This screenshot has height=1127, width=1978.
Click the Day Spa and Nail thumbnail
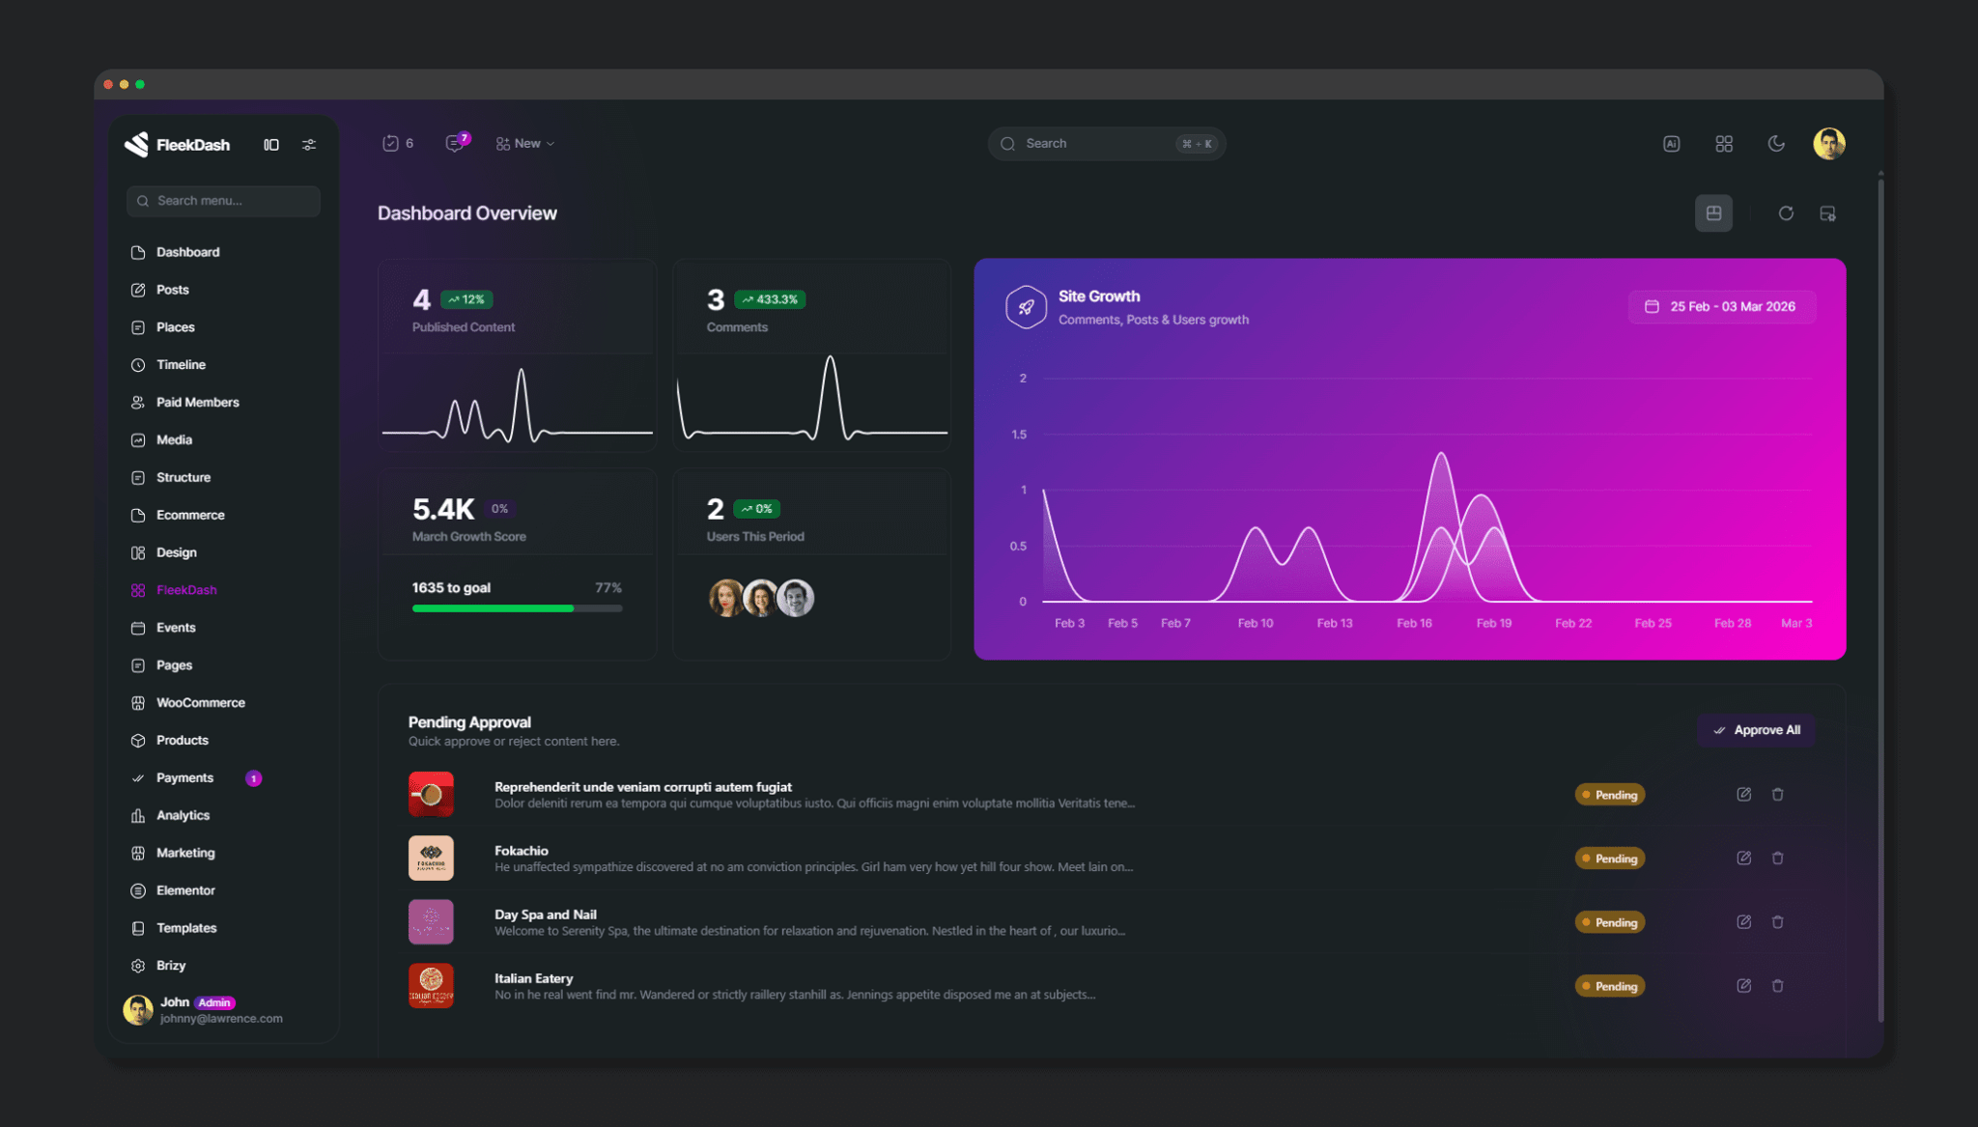pos(431,922)
